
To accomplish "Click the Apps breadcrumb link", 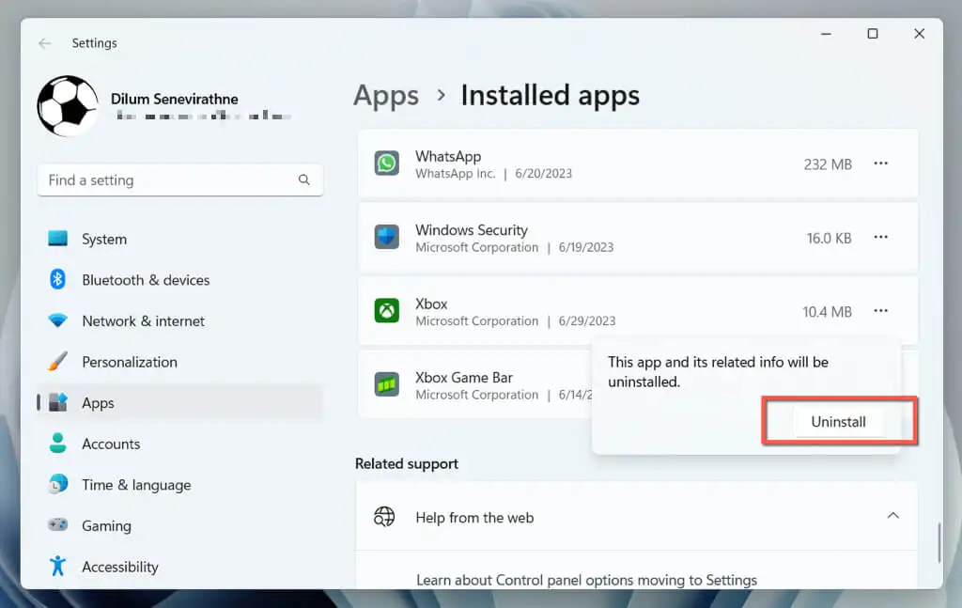I will click(x=386, y=96).
